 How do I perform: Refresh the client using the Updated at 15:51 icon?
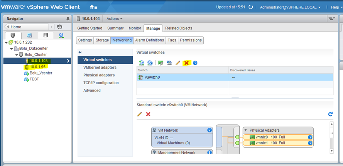(250, 7)
